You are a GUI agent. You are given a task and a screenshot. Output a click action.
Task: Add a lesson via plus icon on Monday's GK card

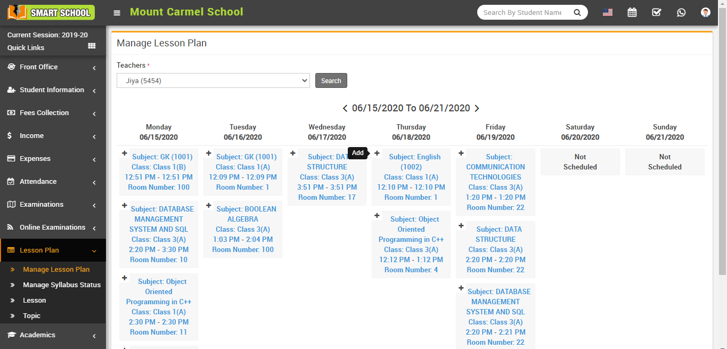pyautogui.click(x=124, y=153)
